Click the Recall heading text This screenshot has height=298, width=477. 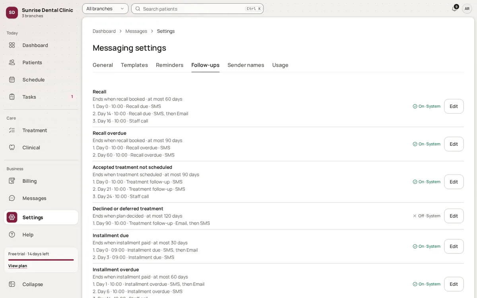point(99,91)
